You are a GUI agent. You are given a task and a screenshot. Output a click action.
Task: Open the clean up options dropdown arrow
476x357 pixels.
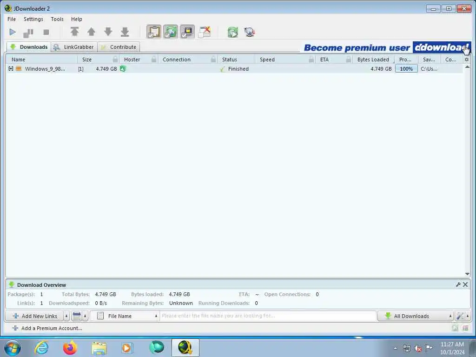[x=86, y=316]
